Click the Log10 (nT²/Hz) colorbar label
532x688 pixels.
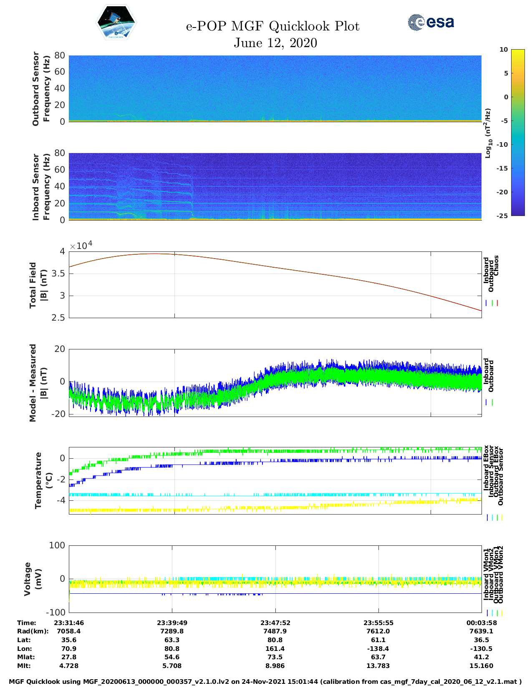coord(487,133)
